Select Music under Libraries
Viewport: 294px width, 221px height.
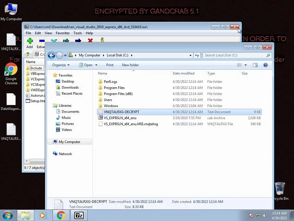[x=63, y=118]
